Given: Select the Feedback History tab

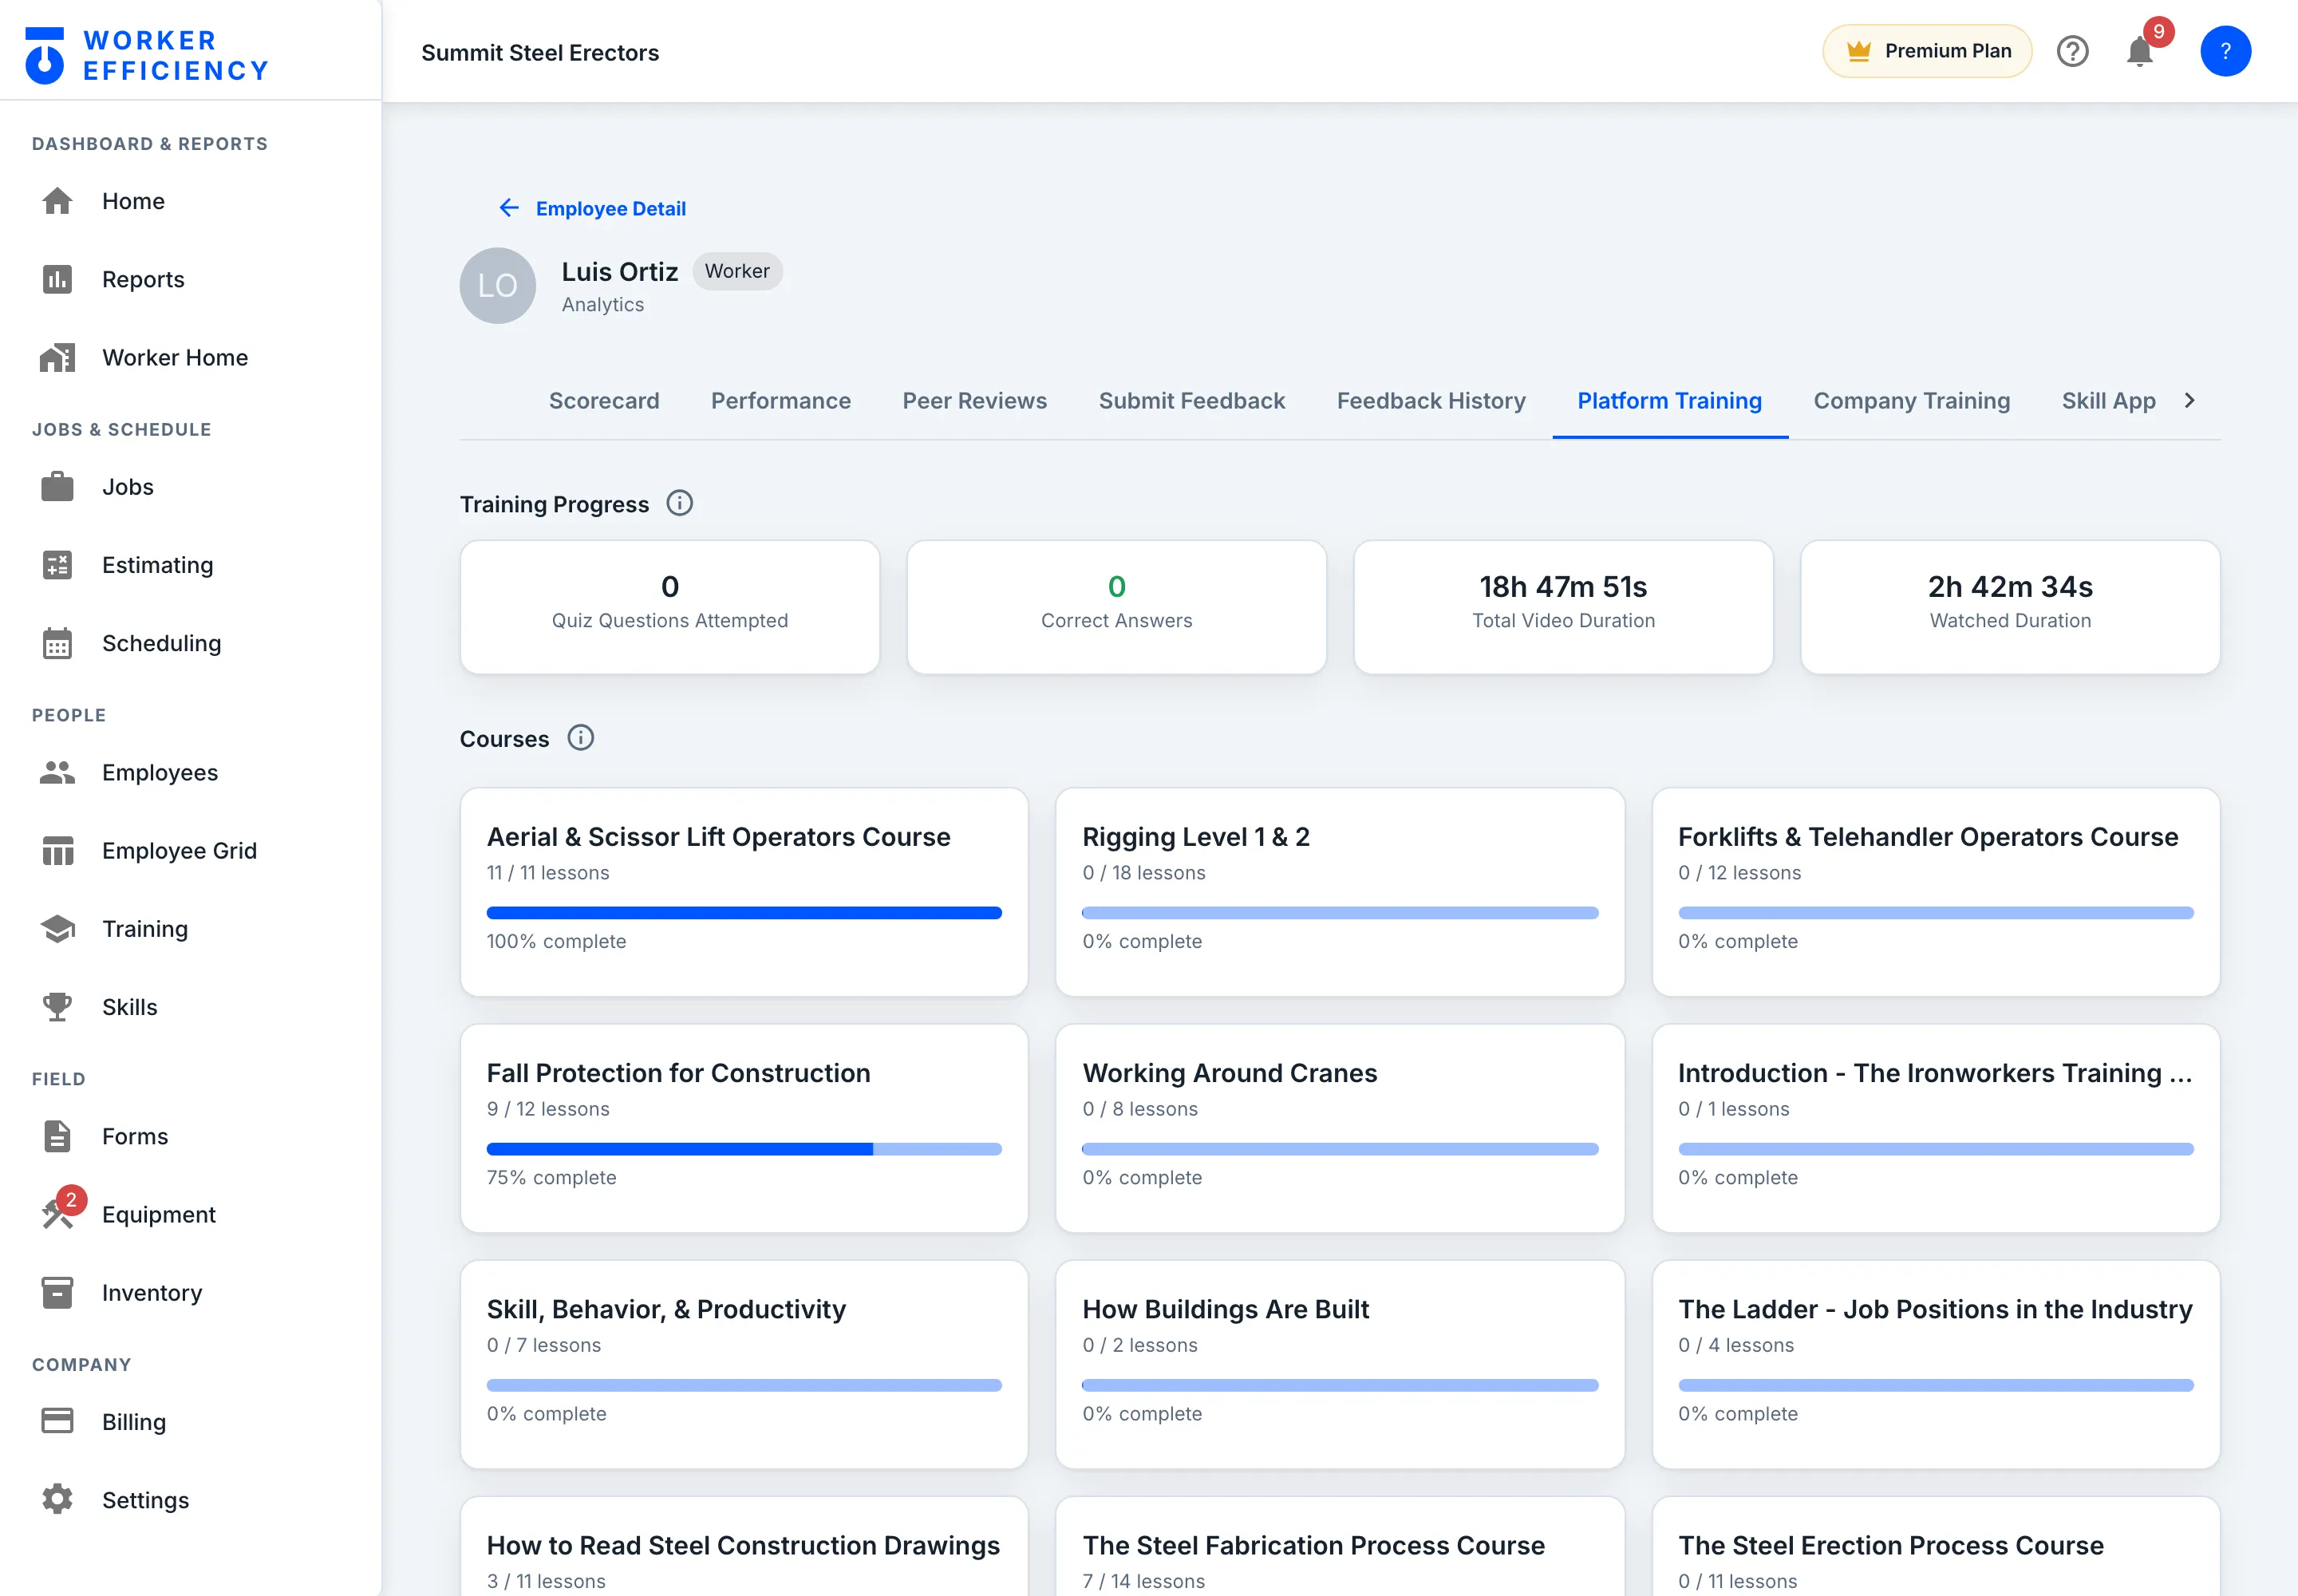Looking at the screenshot, I should (x=1431, y=401).
